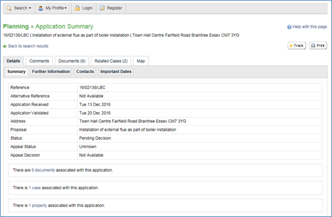Click the Appeal Status value Unknown

point(87,146)
